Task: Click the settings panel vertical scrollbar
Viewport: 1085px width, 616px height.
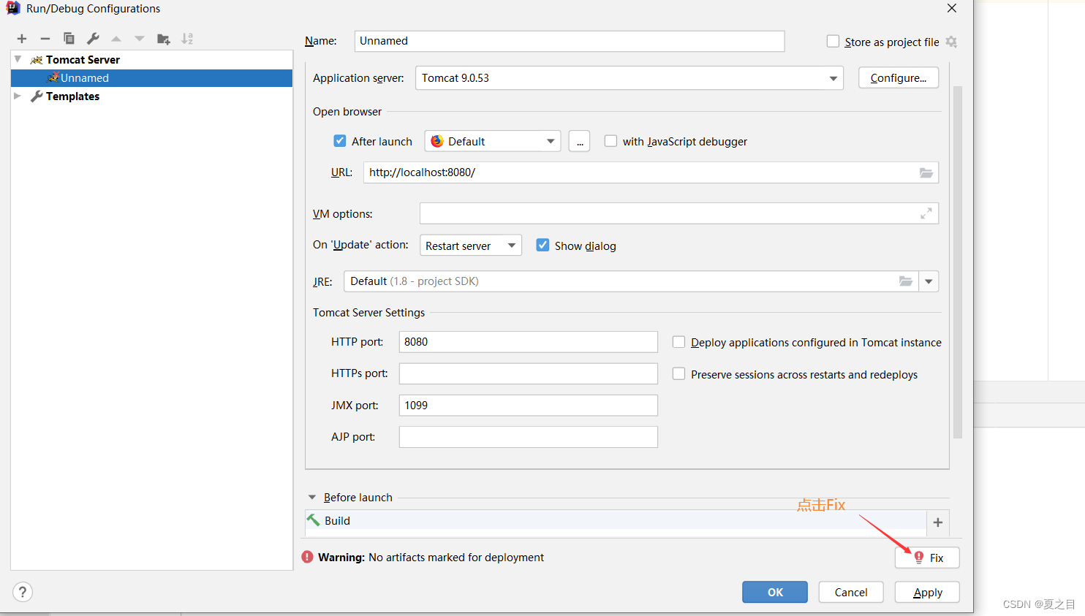Action: click(x=958, y=262)
